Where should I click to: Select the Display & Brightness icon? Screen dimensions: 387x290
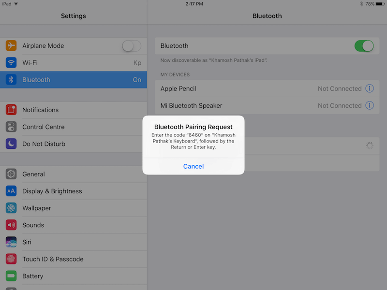click(x=11, y=191)
